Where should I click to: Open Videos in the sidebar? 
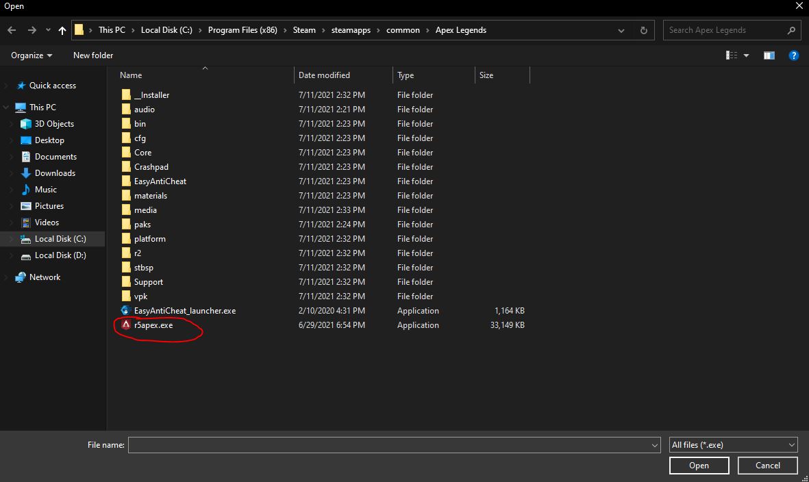click(x=47, y=223)
